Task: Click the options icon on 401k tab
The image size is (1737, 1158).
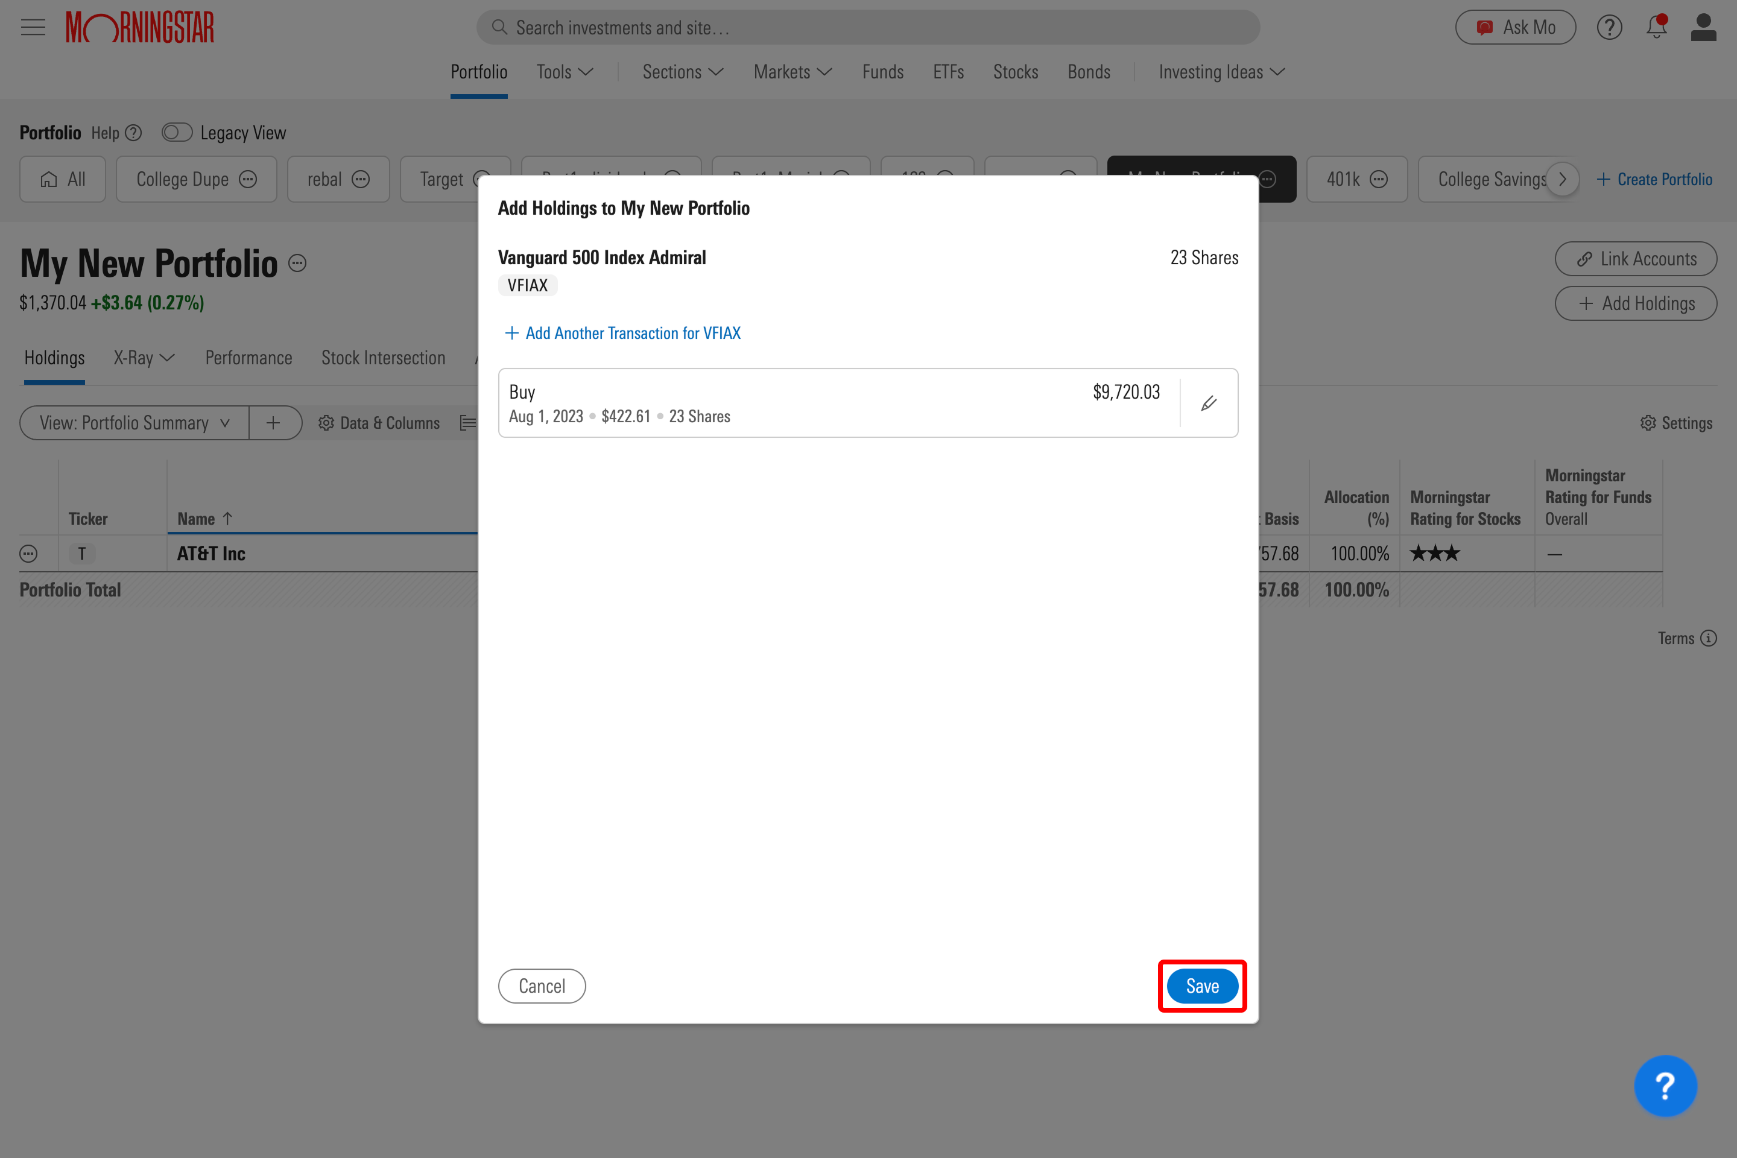Action: [x=1378, y=180]
